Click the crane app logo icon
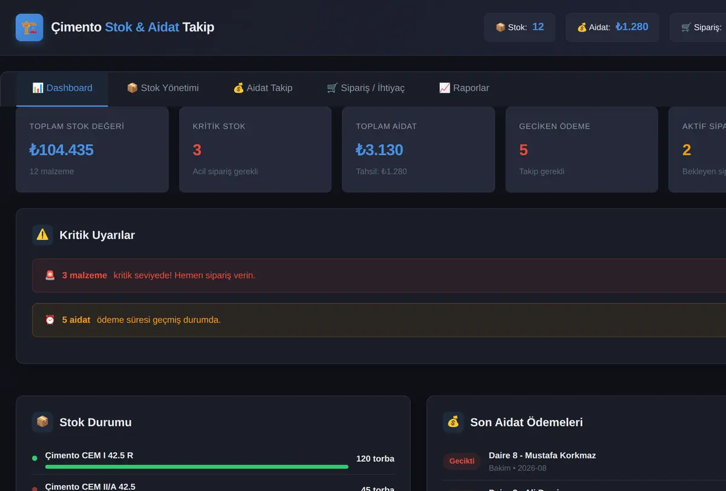726x491 pixels. [29, 27]
